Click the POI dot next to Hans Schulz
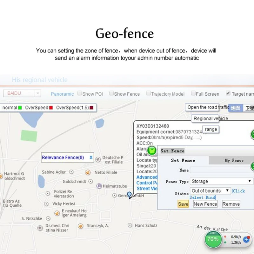Image resolution: width=254 pixels, height=254 pixels. (130, 225)
